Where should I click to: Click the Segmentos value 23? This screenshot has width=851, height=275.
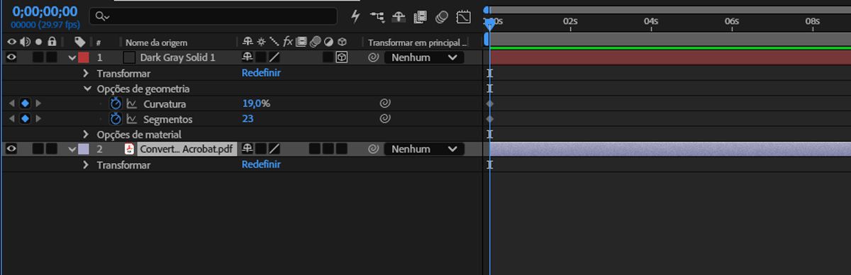[248, 119]
